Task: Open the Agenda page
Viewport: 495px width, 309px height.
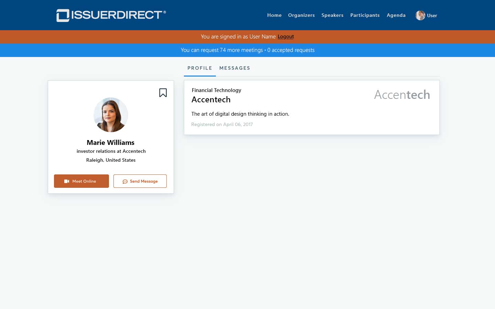Action: tap(396, 15)
